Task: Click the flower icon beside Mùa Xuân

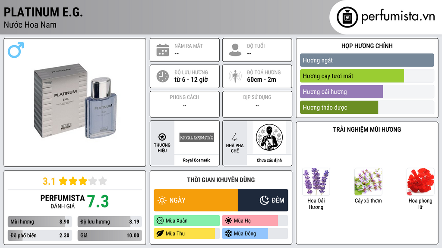Action: 160,221
